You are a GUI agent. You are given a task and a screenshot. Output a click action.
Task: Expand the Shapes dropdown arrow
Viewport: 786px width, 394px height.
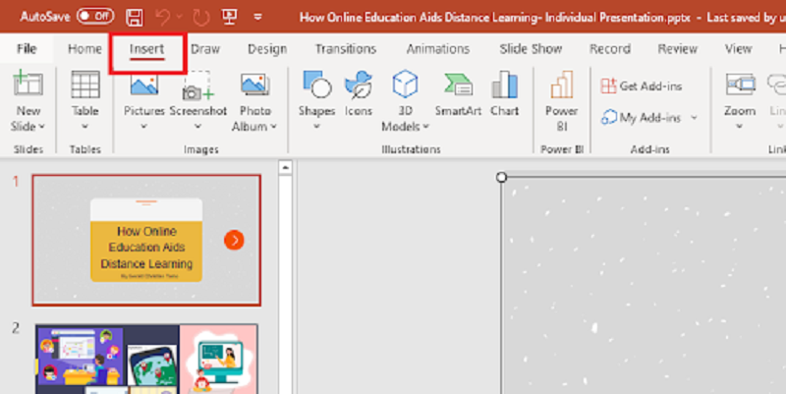316,127
